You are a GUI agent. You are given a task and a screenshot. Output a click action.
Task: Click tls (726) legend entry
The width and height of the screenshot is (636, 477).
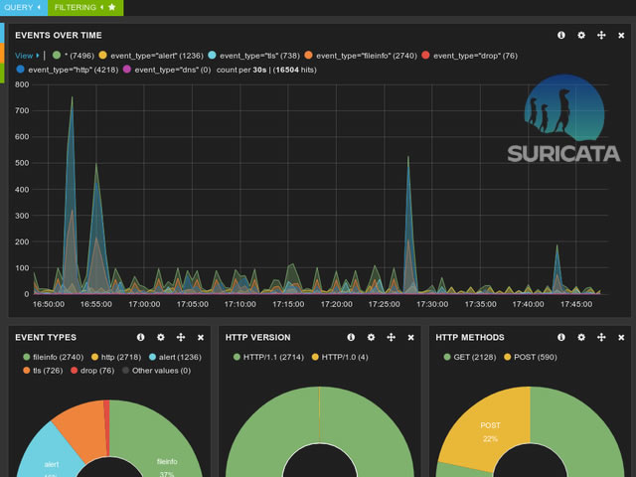[x=43, y=371]
